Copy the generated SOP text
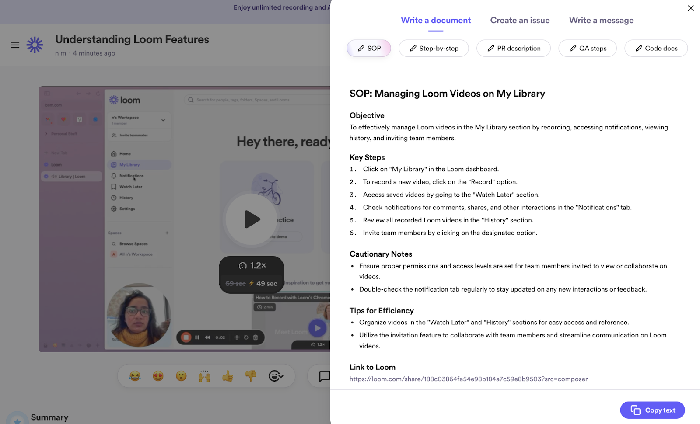Image resolution: width=700 pixels, height=424 pixels. point(652,410)
